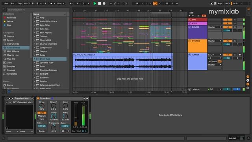Viewport: 252px width, 142px height.
Task: Toggle the computer MIDI keyboard icon
Action: 215,4
